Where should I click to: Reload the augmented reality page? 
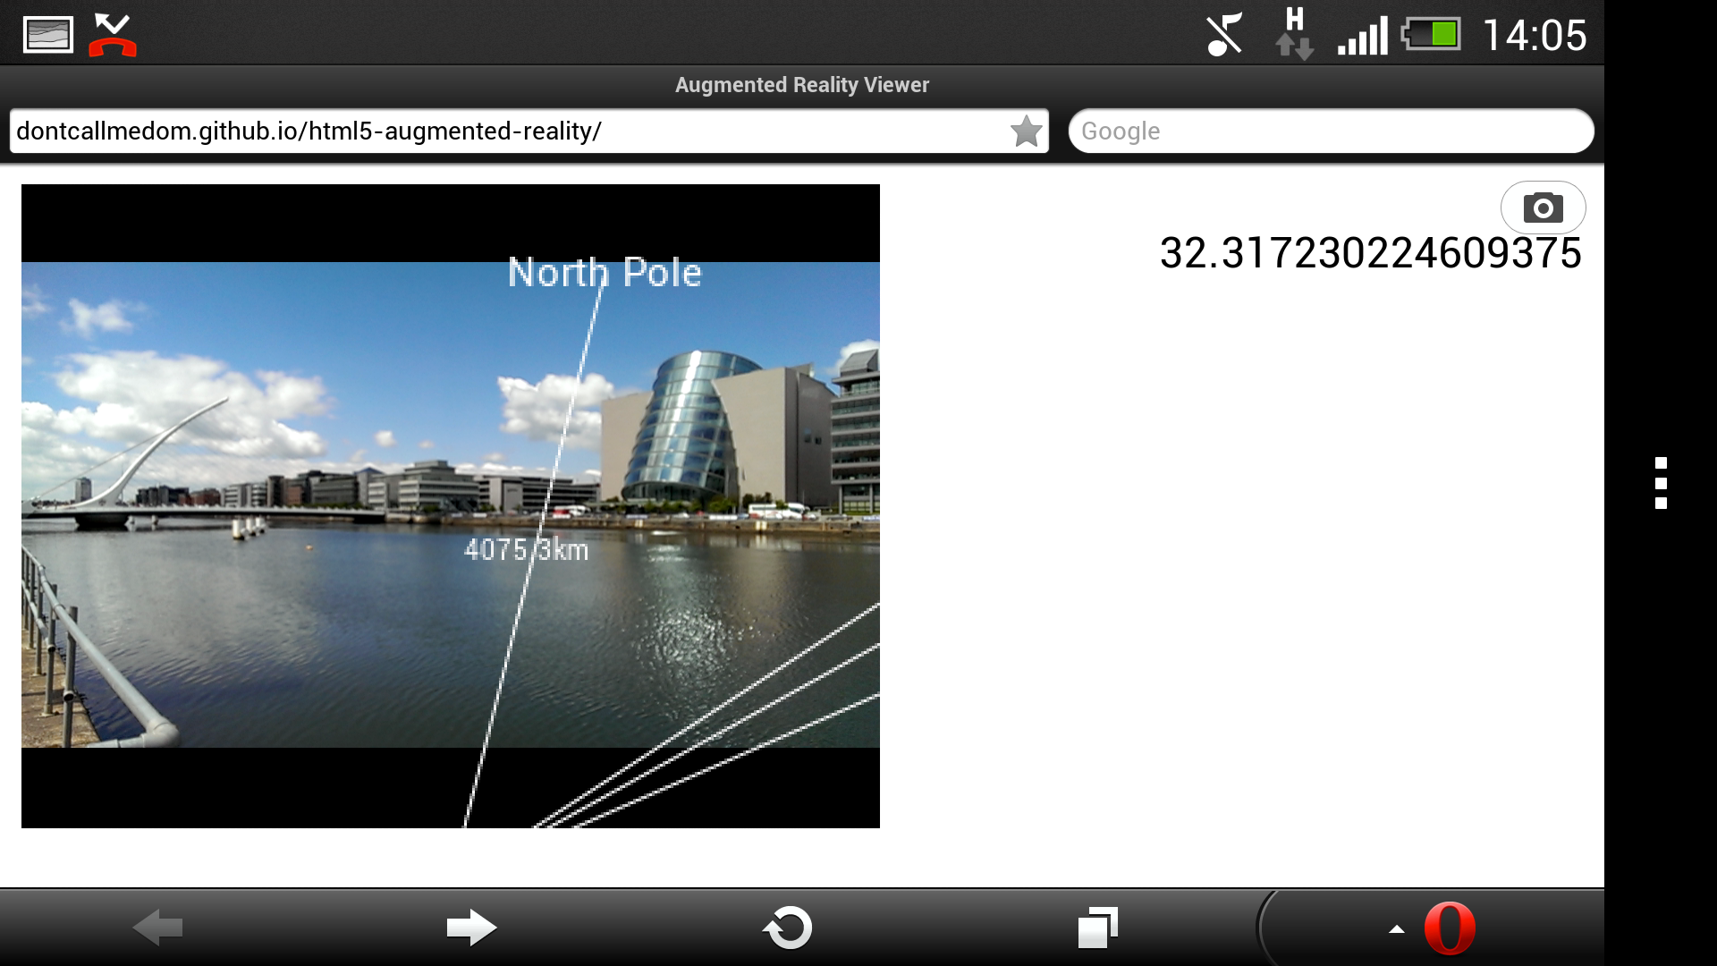(x=789, y=928)
